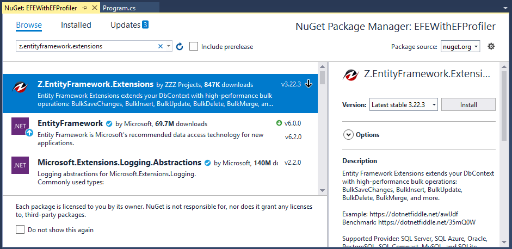Expand the Options section
Image resolution: width=512 pixels, height=249 pixels.
point(349,135)
